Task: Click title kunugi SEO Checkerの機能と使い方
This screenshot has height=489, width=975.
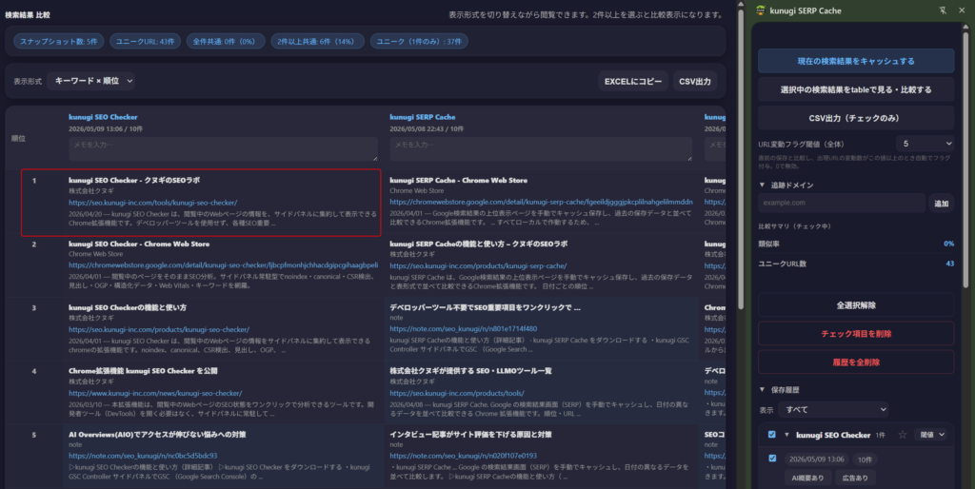Action: [128, 307]
